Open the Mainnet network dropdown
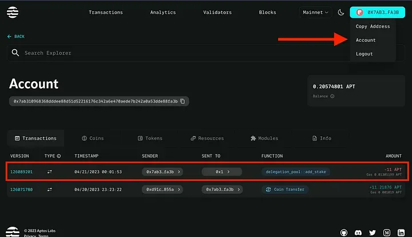The width and height of the screenshot is (412, 237). (x=316, y=12)
